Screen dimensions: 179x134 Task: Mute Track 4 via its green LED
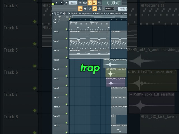pyautogui.click(x=66, y=57)
